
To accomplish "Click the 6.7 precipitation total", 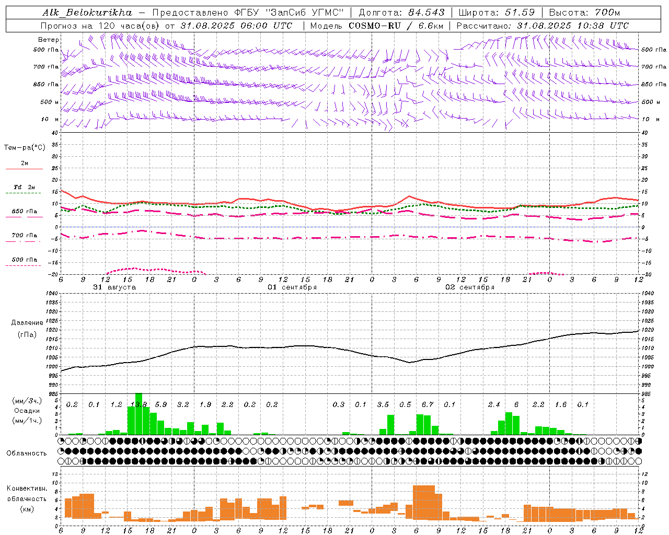I will 428,404.
